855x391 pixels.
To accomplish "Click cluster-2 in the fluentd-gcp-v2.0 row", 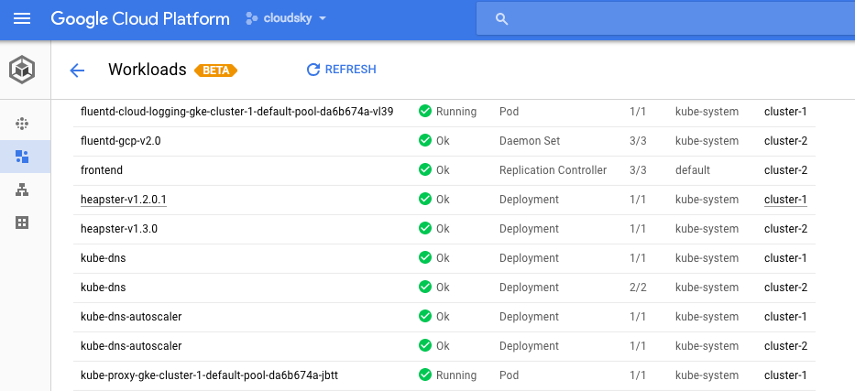I will (x=785, y=141).
